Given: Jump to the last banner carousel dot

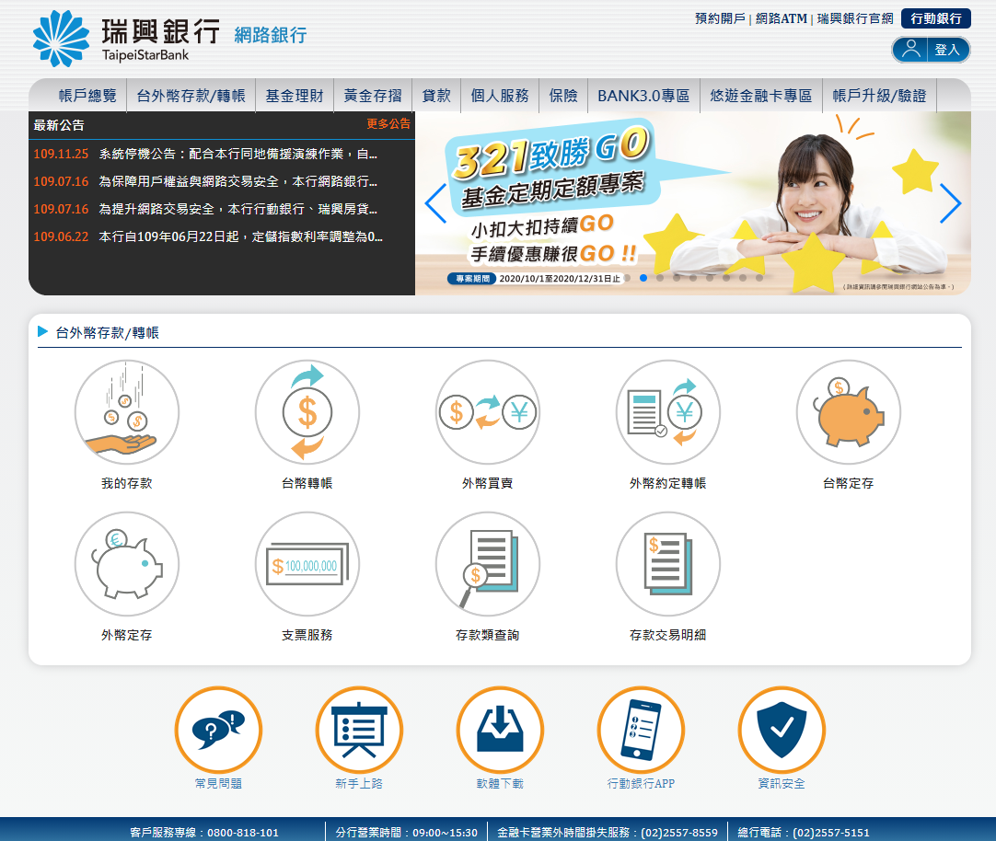Looking at the screenshot, I should point(759,277).
